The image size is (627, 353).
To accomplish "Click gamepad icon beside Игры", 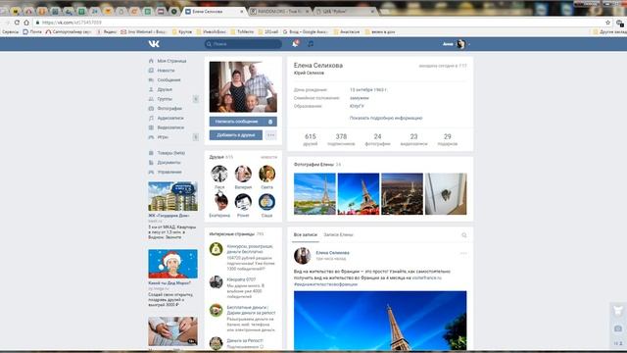I will [x=151, y=137].
